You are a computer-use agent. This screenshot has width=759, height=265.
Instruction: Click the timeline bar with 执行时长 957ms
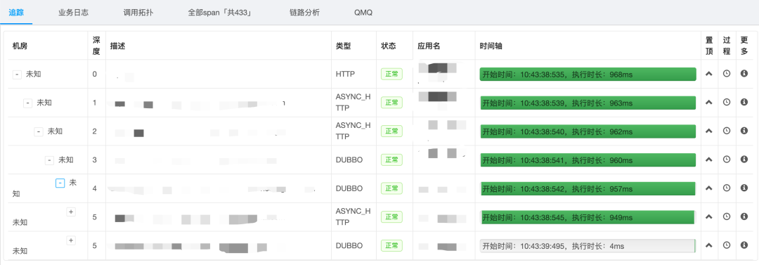pos(588,188)
